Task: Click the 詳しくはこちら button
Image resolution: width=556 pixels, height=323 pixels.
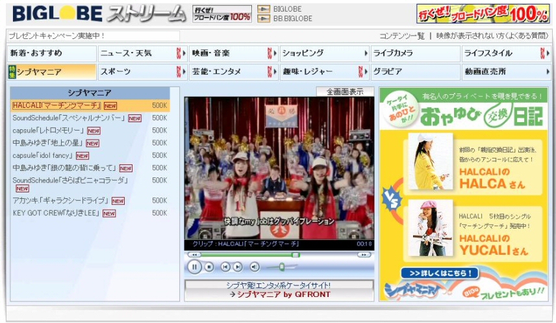Action: 440,274
